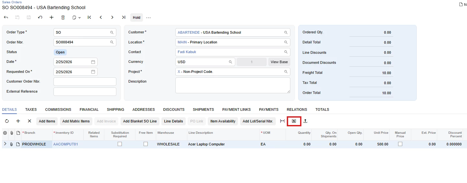Switch to the SHIPPING tab
The image size is (467, 183).
point(115,109)
